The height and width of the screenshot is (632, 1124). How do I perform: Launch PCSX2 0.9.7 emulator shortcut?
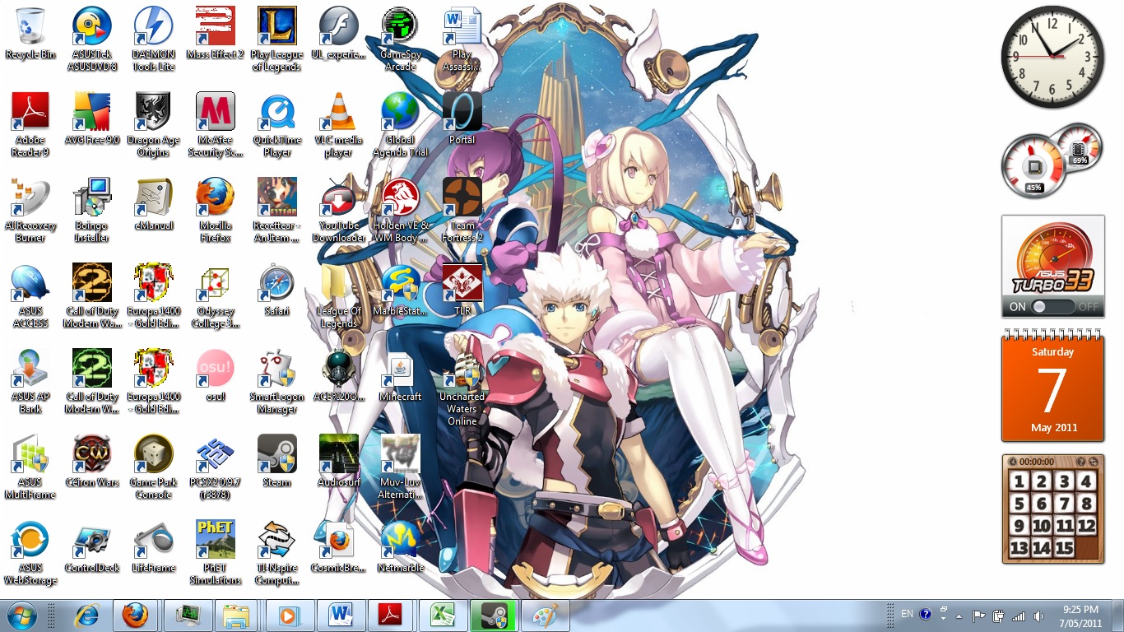pos(215,467)
